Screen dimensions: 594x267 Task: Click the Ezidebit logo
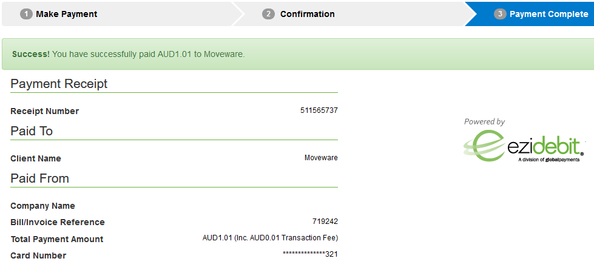523,146
